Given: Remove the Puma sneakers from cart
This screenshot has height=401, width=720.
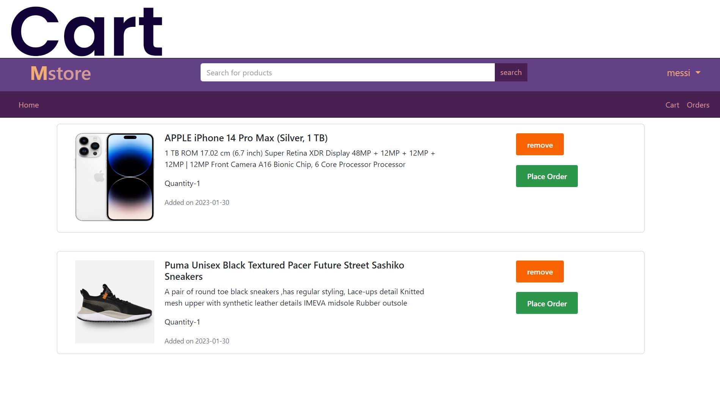Looking at the screenshot, I should [540, 271].
